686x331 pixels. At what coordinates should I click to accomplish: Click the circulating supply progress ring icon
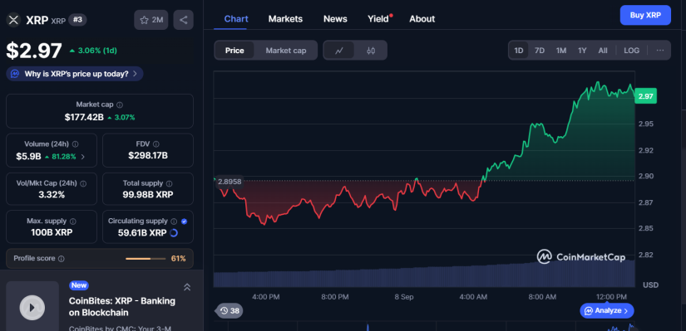point(173,233)
